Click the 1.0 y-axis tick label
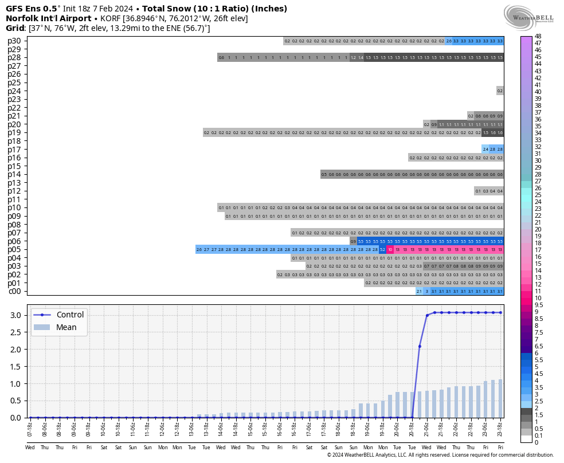The width and height of the screenshot is (564, 463). click(x=15, y=384)
